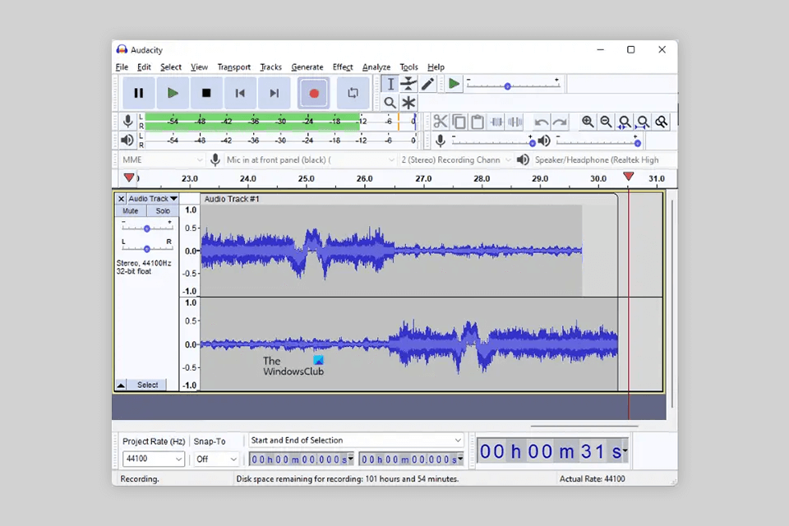Click the track gain slider knob
Viewport: 789px width, 526px height.
(x=147, y=228)
